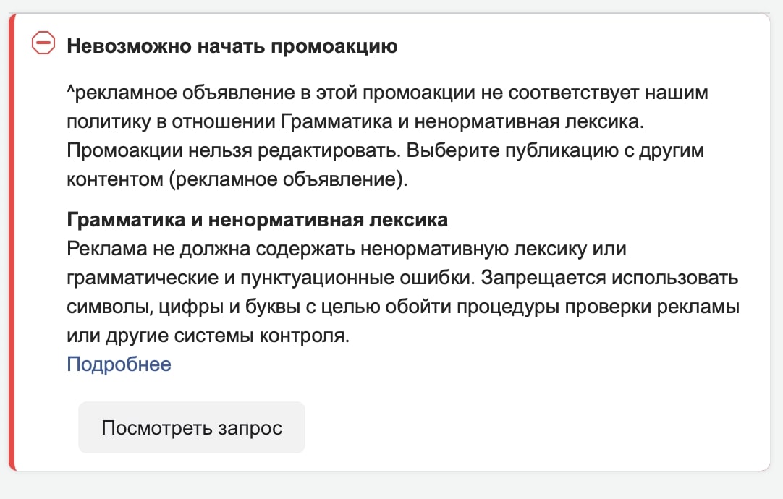783x499 pixels.
Task: Click the blue Подробнее hyperlink text
Action: pyautogui.click(x=119, y=364)
